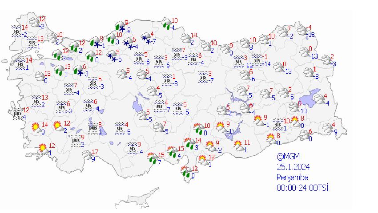Image resolution: width=378 pixels, height=213 pixels.
Task: Select the fog icon with 3 and -6
Action: pos(159,61)
